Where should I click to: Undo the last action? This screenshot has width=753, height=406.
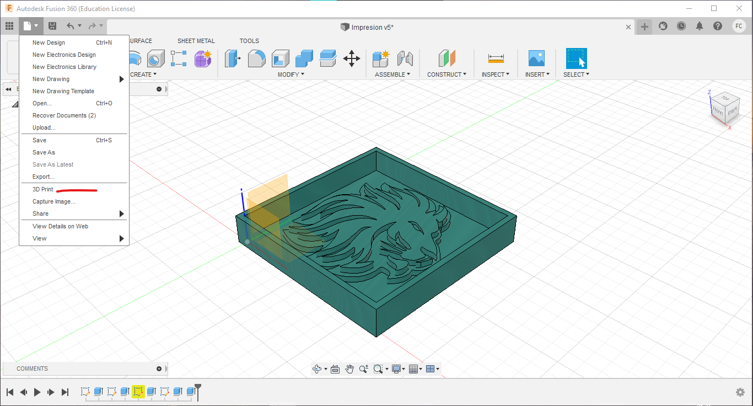click(x=70, y=26)
